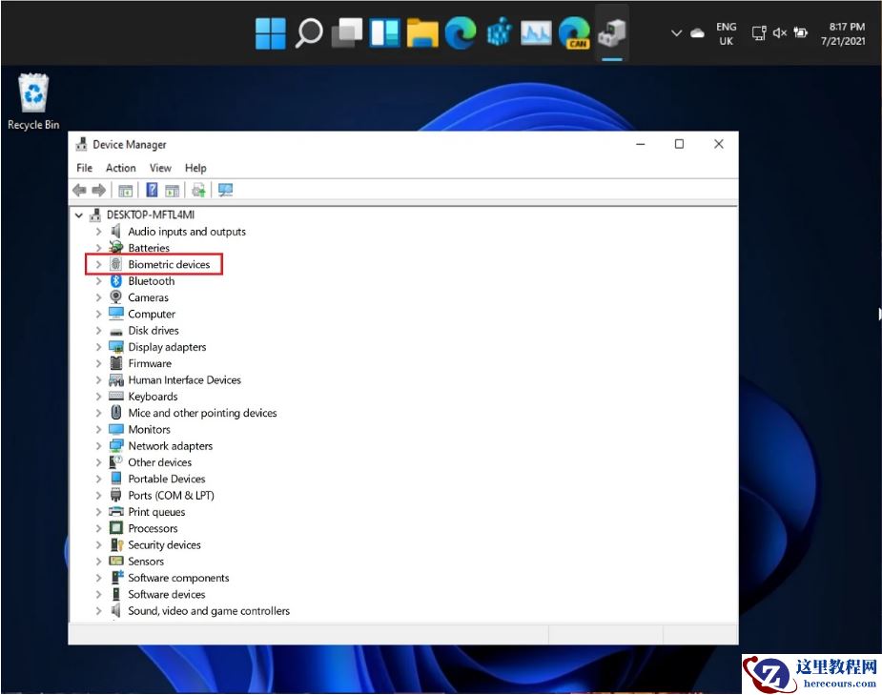The width and height of the screenshot is (882, 695).
Task: Expand the Other devices category
Action: (x=99, y=461)
